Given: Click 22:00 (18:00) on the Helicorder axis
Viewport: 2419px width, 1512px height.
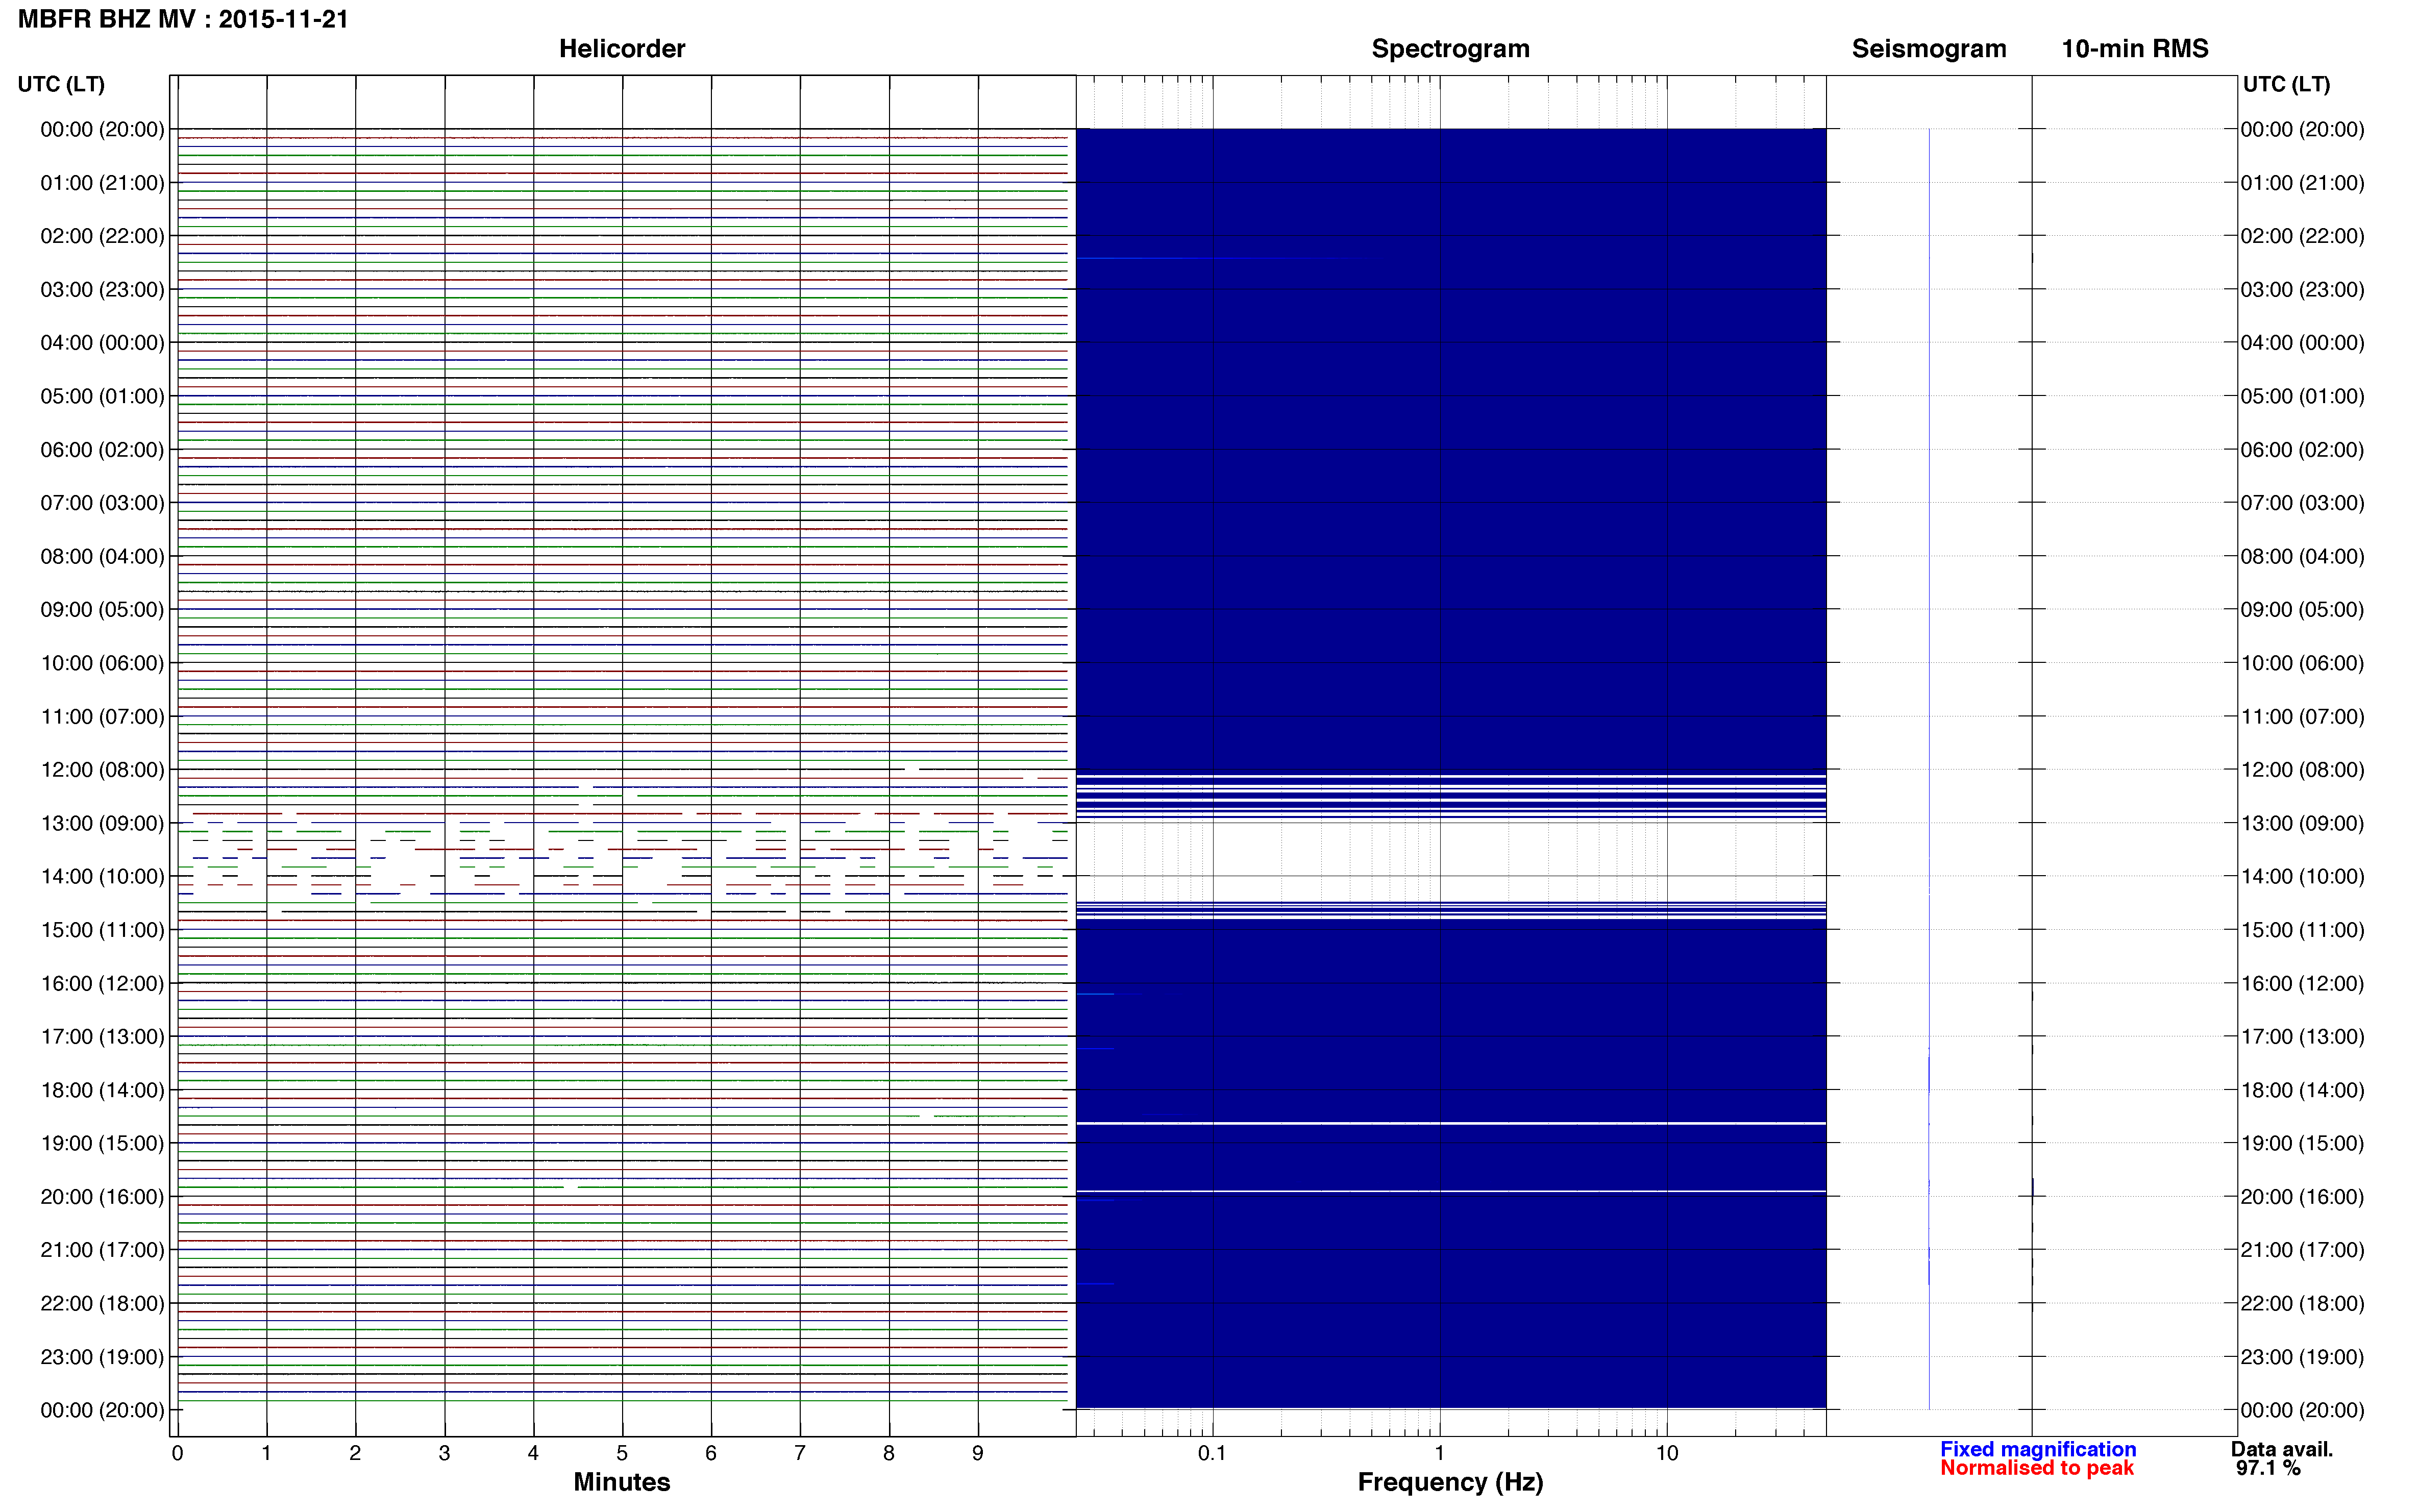Looking at the screenshot, I should (102, 1304).
